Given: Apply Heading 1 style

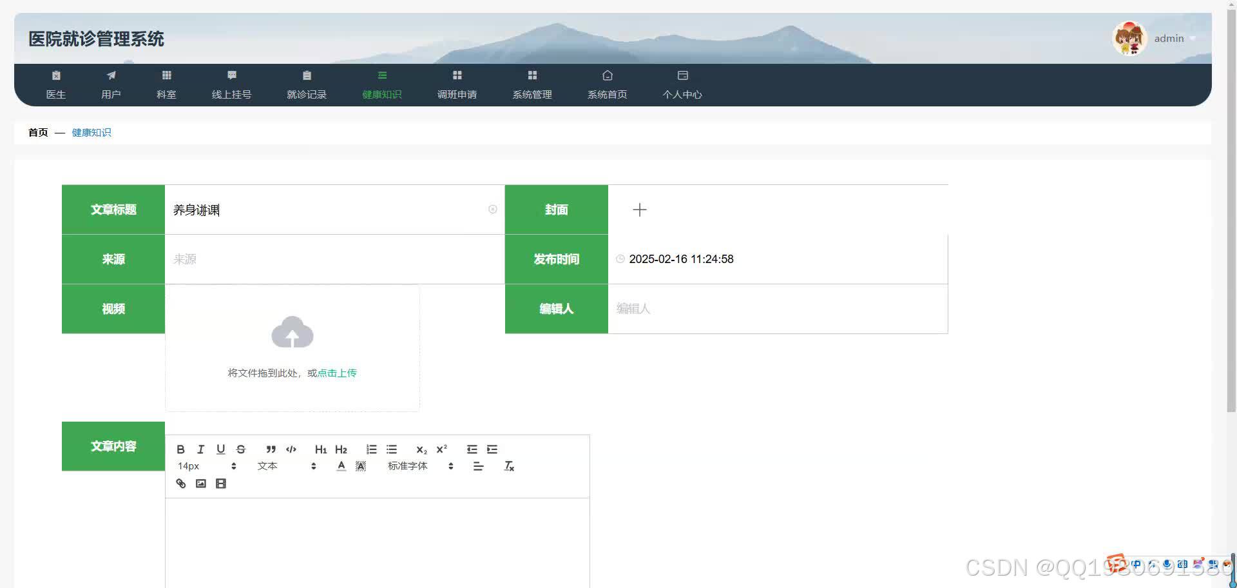Looking at the screenshot, I should (320, 449).
